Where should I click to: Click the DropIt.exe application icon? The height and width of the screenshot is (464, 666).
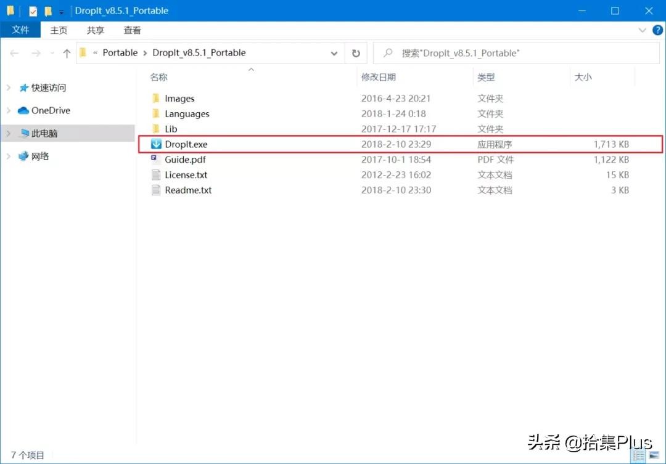click(156, 144)
